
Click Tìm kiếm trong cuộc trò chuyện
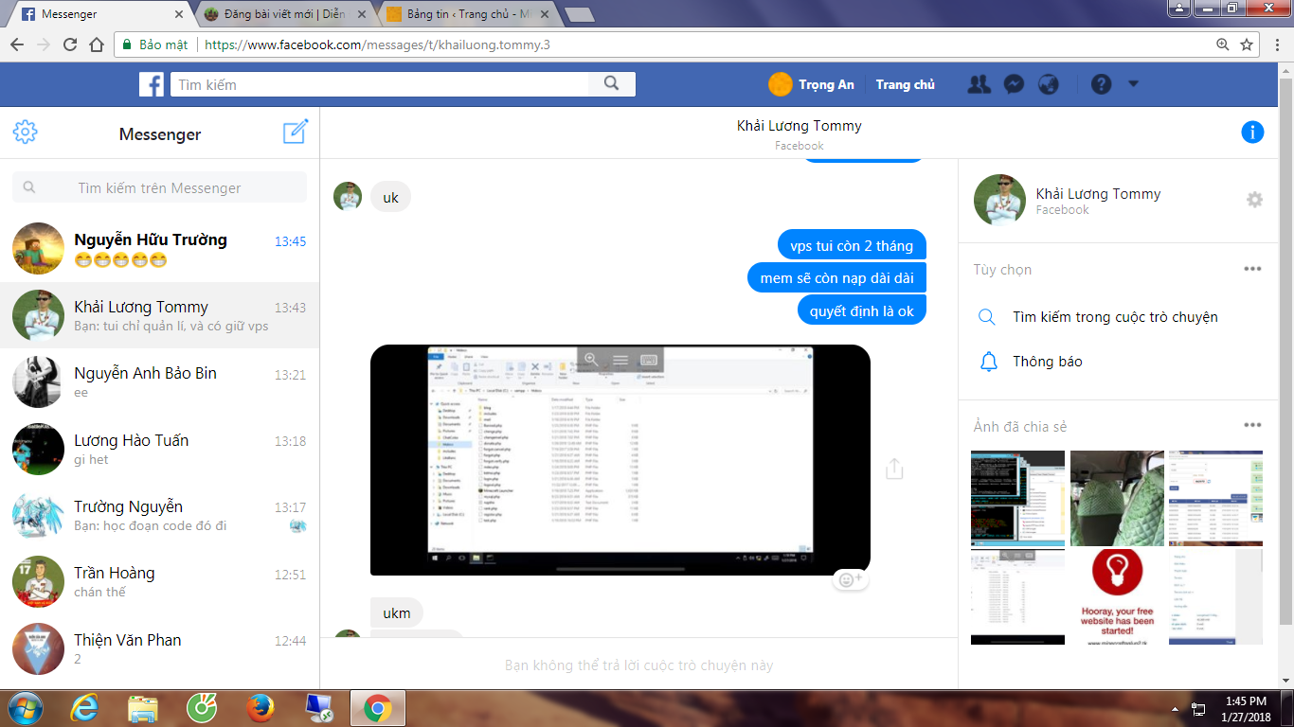point(1114,317)
